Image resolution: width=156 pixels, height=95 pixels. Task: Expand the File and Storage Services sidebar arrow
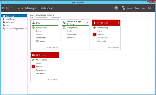click(26, 29)
